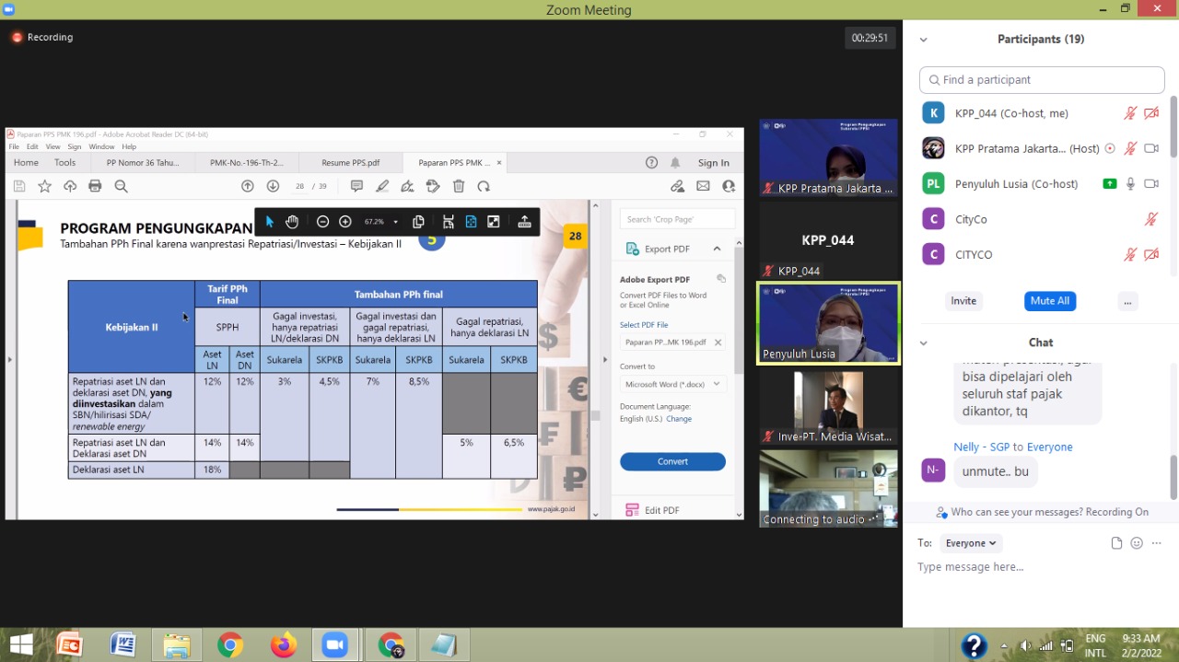Toggle microphone for KPP_044 participant
1179x662 pixels.
point(1130,113)
